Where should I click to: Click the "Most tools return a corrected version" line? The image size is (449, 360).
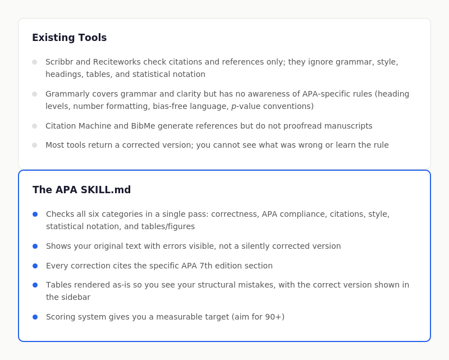pos(217,145)
